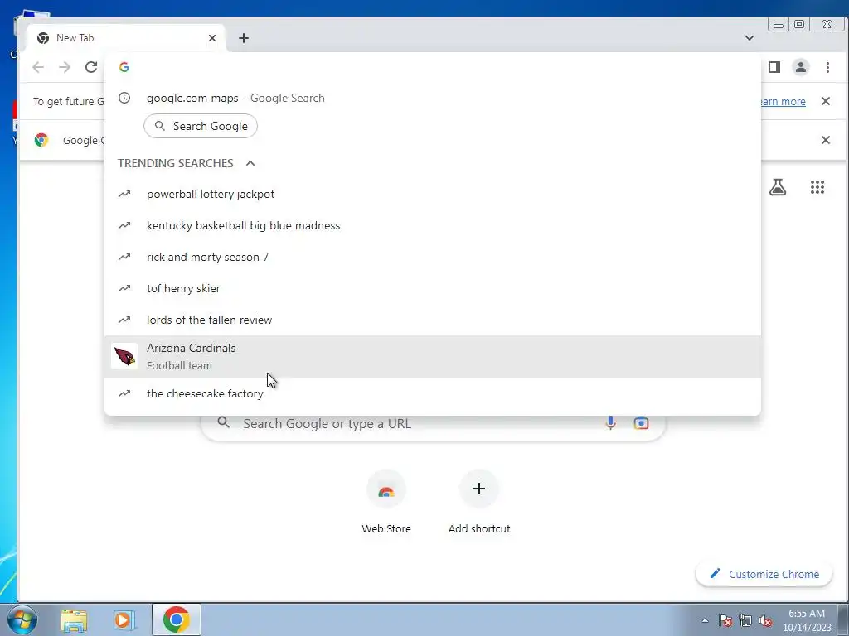Choose 'powerball lottery jackpot' trending search

tap(433, 194)
